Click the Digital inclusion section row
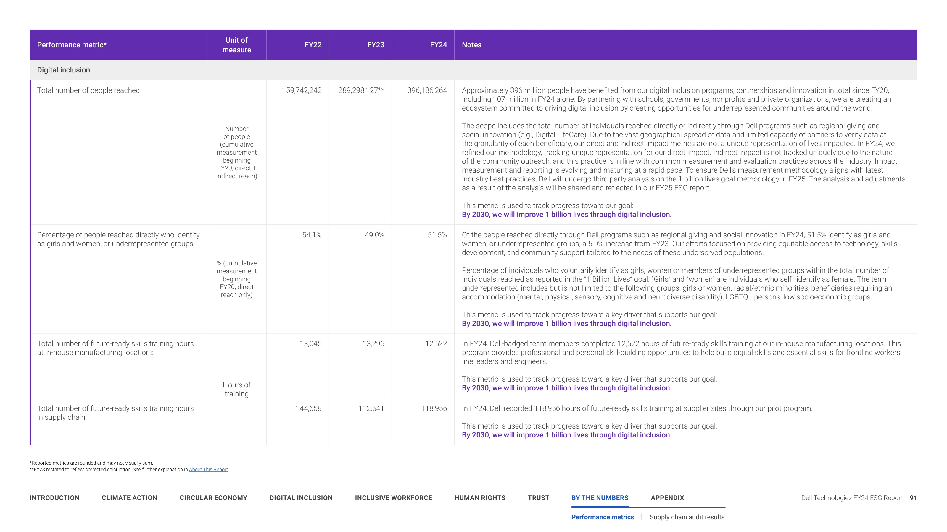The width and height of the screenshot is (947, 532). tap(473, 70)
